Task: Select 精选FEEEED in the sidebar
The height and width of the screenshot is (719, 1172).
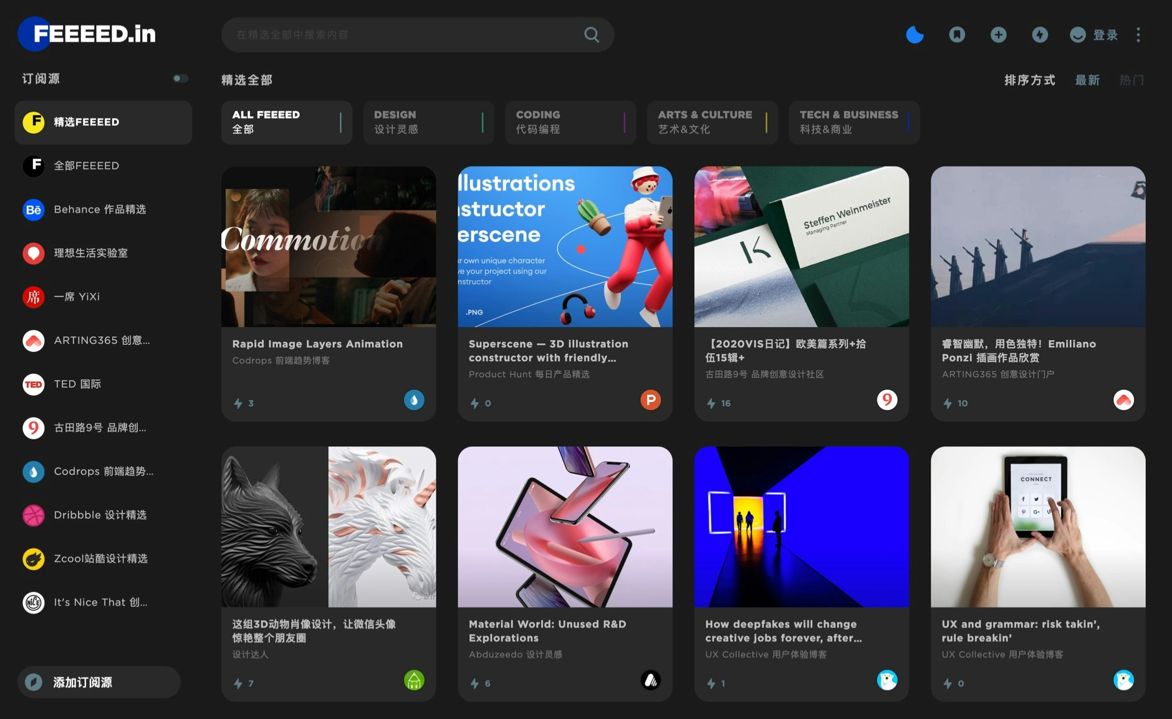Action: pos(103,122)
